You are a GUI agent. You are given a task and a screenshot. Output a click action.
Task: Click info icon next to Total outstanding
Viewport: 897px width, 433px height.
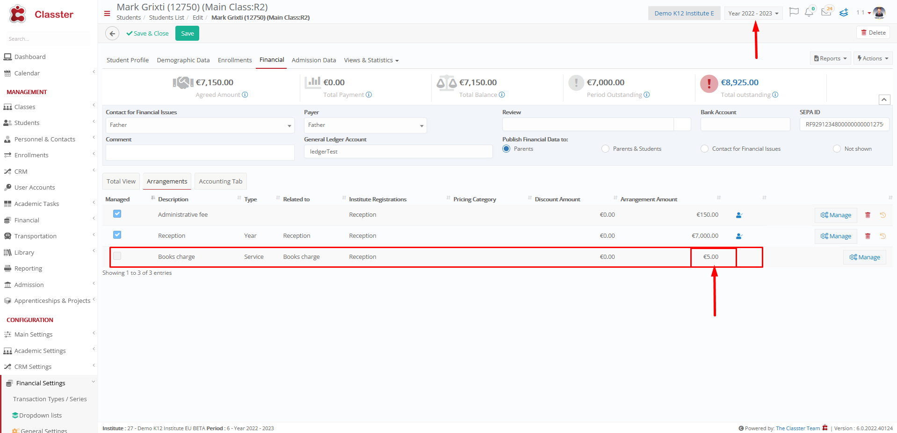coord(775,95)
